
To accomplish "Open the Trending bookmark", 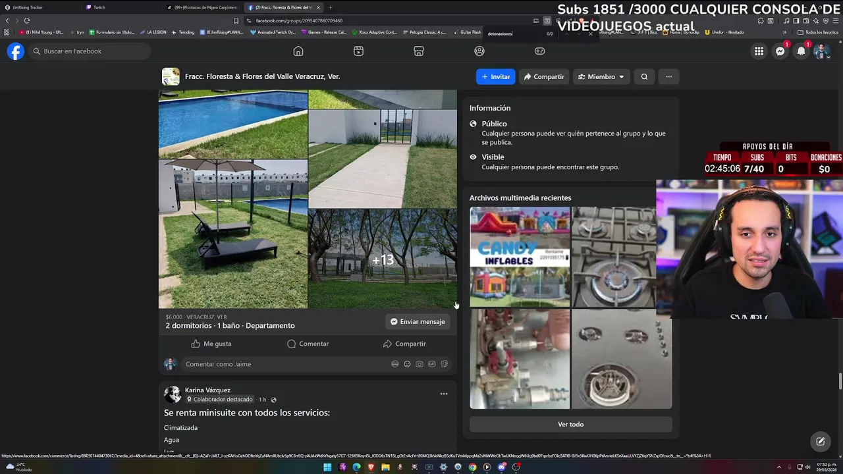I will point(183,32).
